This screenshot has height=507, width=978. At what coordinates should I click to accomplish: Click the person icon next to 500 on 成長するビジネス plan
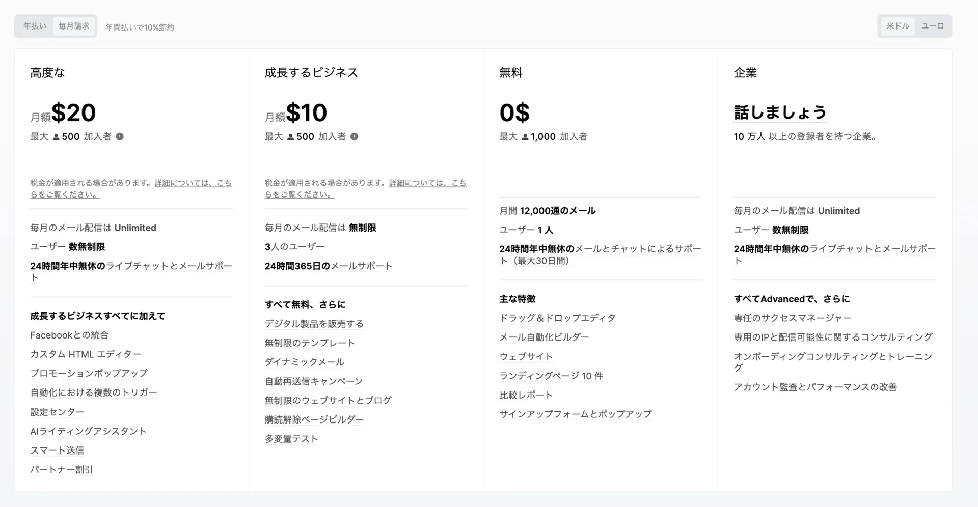290,136
